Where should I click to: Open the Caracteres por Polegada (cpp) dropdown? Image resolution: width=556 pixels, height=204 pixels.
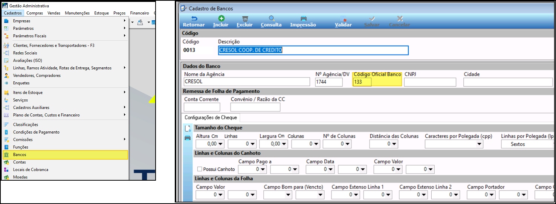(479, 144)
